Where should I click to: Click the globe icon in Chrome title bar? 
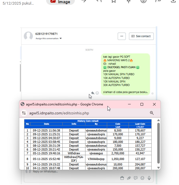click(23, 104)
